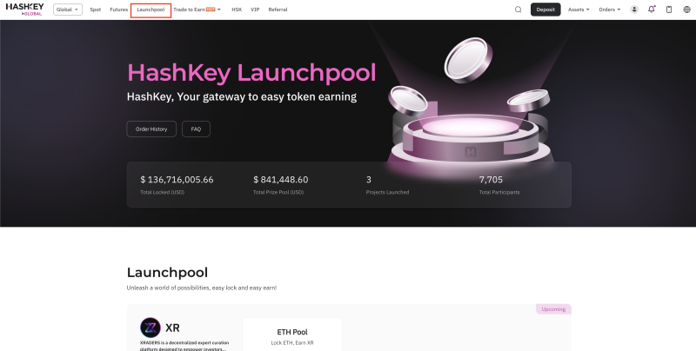Expand the Assets dropdown

[x=579, y=10]
